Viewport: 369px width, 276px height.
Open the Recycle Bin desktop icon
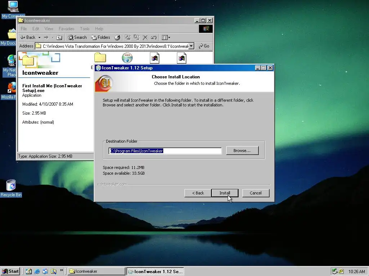11,188
